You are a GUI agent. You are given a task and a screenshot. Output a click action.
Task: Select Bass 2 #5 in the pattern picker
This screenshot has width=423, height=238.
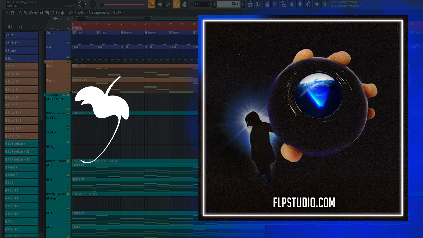(x=21, y=136)
